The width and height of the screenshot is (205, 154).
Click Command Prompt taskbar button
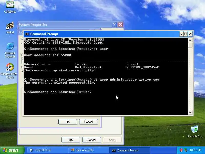129,150
